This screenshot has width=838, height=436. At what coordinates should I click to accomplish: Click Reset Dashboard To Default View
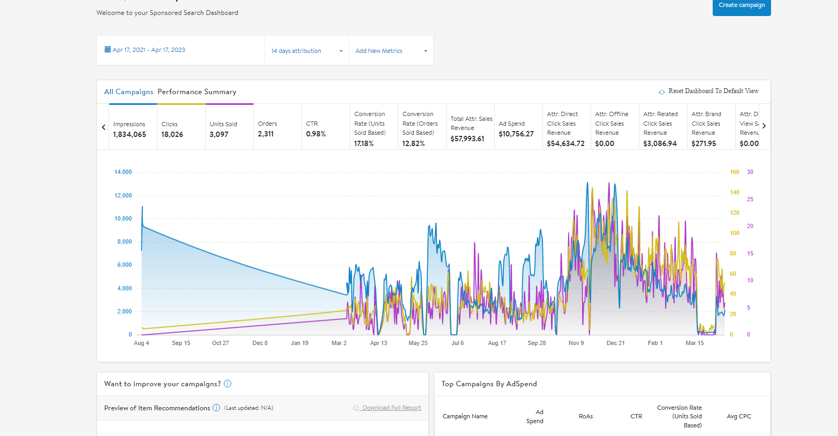tap(713, 91)
